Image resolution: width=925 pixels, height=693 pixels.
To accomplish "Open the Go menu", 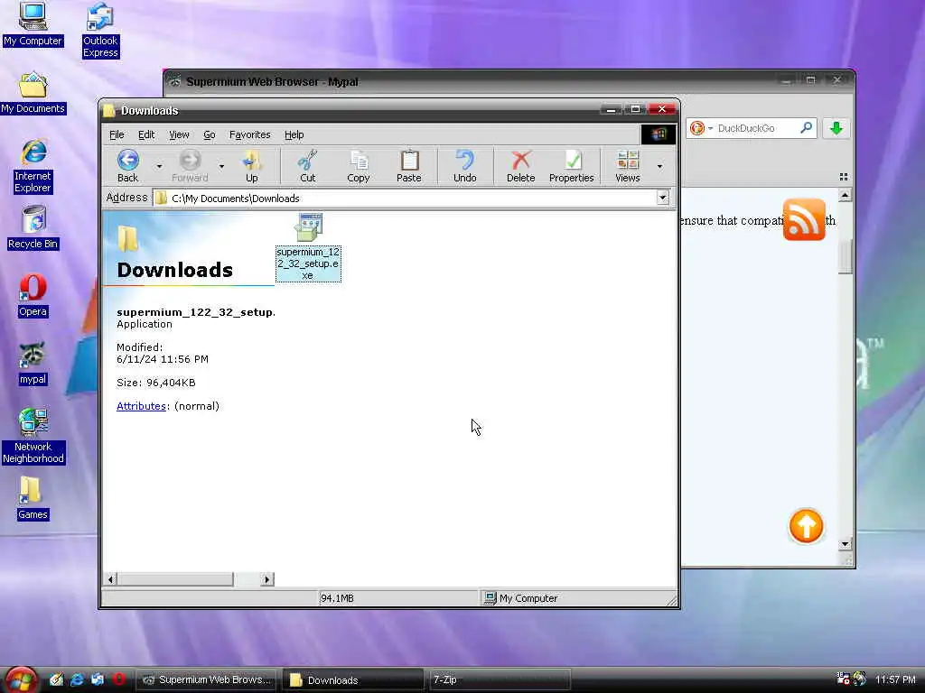I will click(x=210, y=134).
